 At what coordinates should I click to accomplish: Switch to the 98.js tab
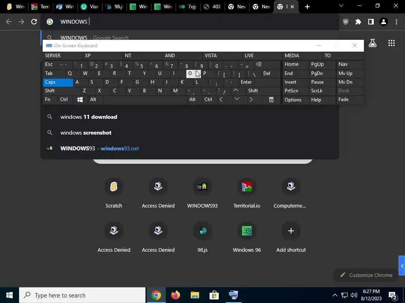coord(115,7)
